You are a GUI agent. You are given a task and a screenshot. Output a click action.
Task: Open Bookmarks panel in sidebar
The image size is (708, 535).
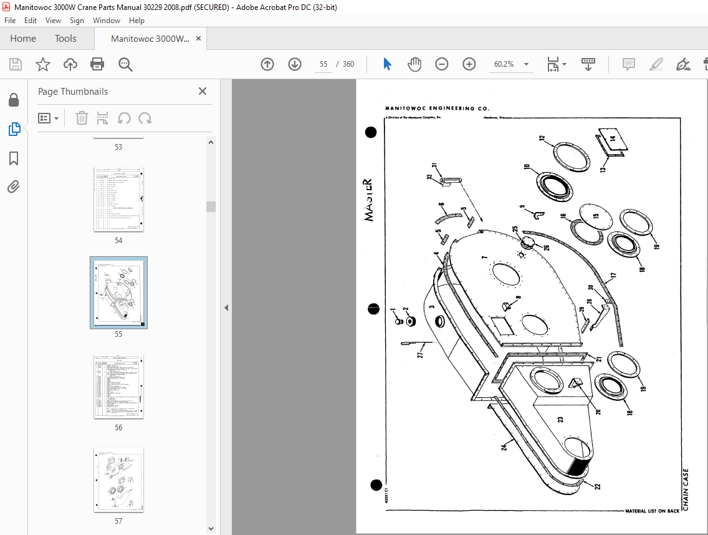pos(14,158)
